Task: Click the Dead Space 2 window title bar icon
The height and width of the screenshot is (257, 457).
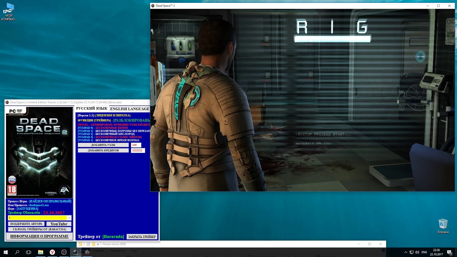Action: click(153, 6)
